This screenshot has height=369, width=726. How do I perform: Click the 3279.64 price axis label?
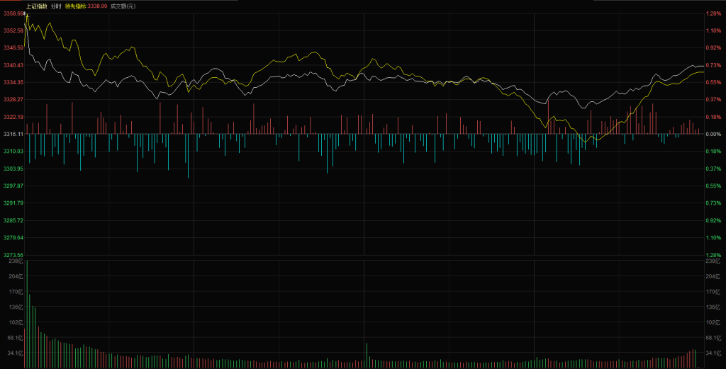(x=13, y=238)
